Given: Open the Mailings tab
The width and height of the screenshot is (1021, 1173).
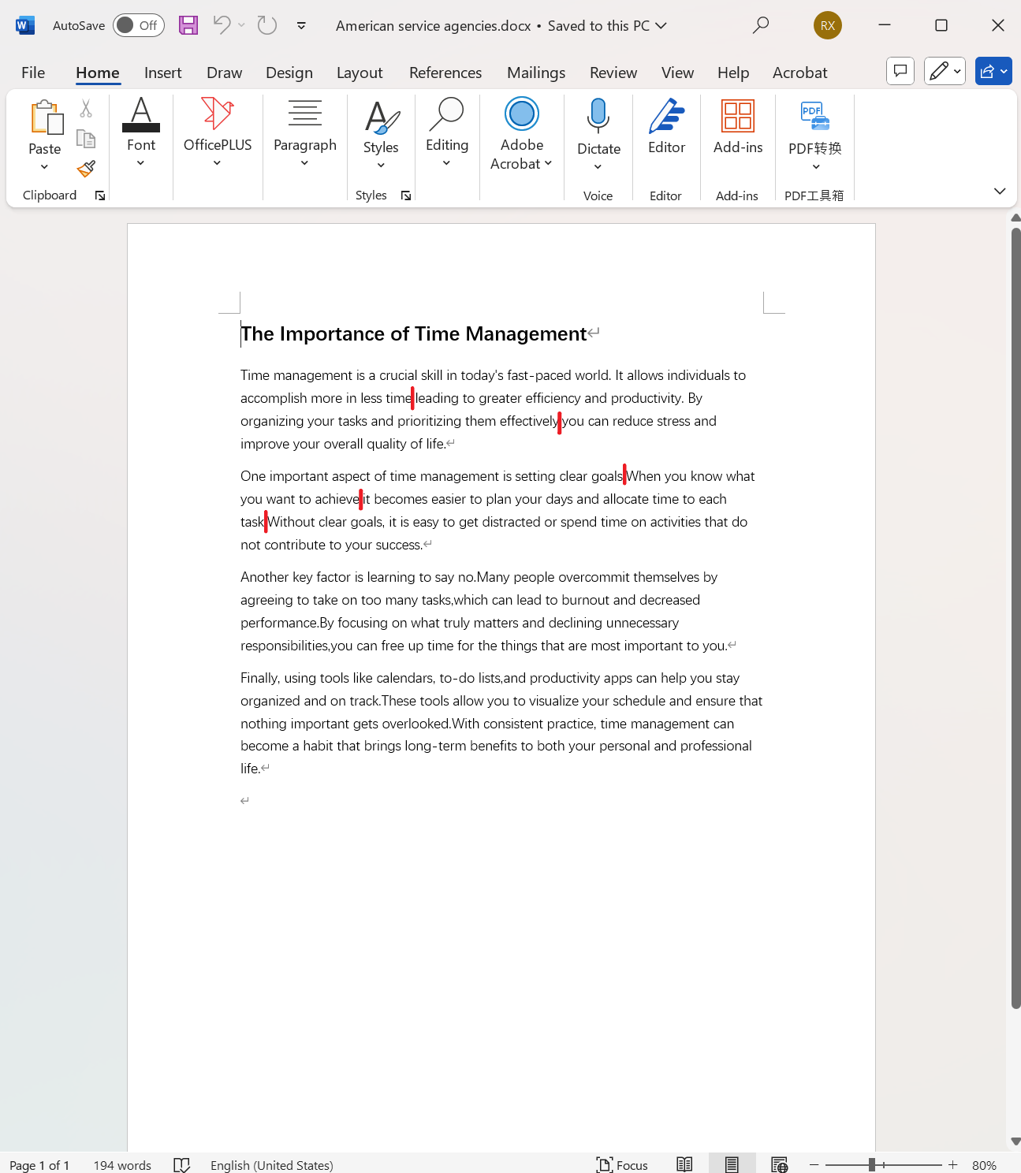Looking at the screenshot, I should [535, 72].
